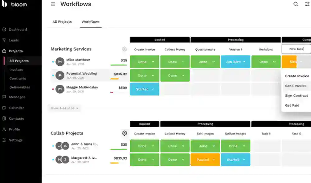
Task: Click the Dashboard clock icon in sidebar
Action: pyautogui.click(x=4, y=29)
